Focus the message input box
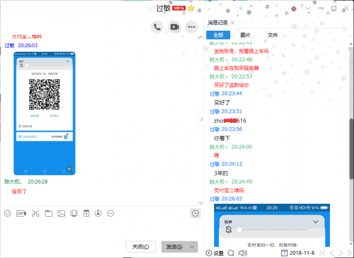The width and height of the screenshot is (354, 258). click(x=101, y=229)
